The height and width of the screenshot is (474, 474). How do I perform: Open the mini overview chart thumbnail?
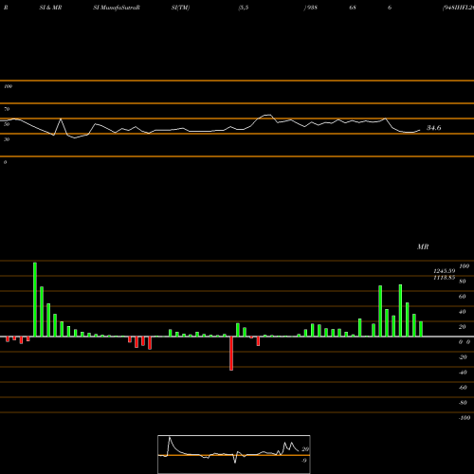(234, 454)
